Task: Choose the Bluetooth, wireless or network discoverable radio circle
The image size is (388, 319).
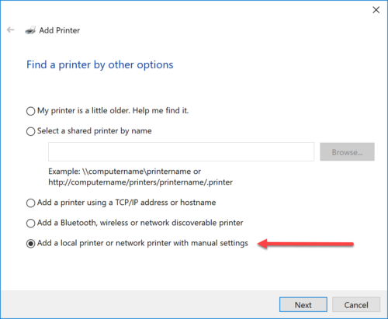Action: pos(30,224)
